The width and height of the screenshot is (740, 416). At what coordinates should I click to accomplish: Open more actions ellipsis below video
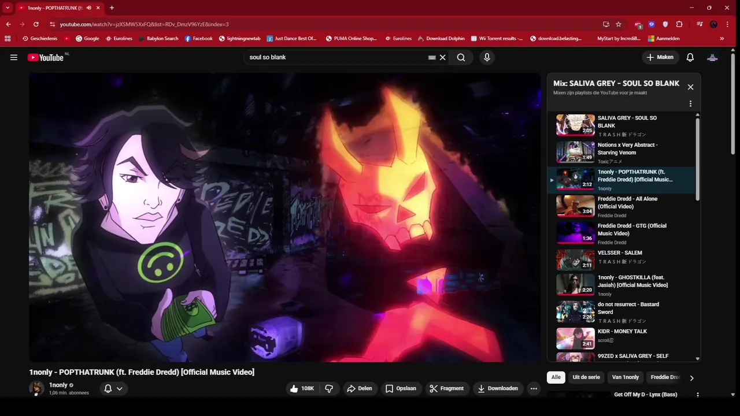(534, 388)
